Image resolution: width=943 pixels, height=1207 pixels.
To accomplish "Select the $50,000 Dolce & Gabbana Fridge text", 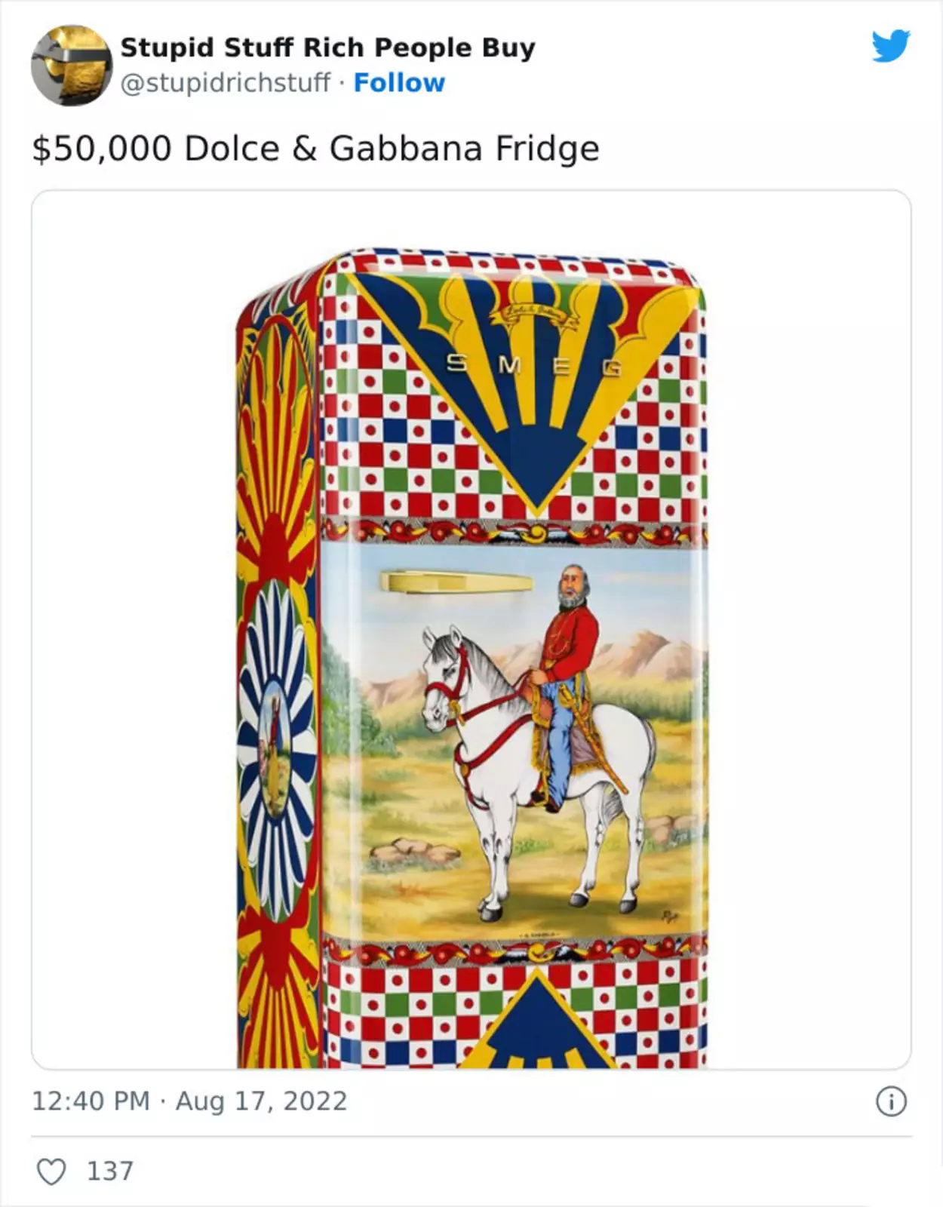I will pyautogui.click(x=315, y=149).
